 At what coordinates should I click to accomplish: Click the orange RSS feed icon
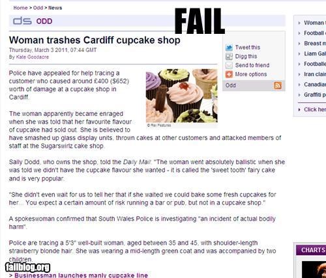[278, 85]
